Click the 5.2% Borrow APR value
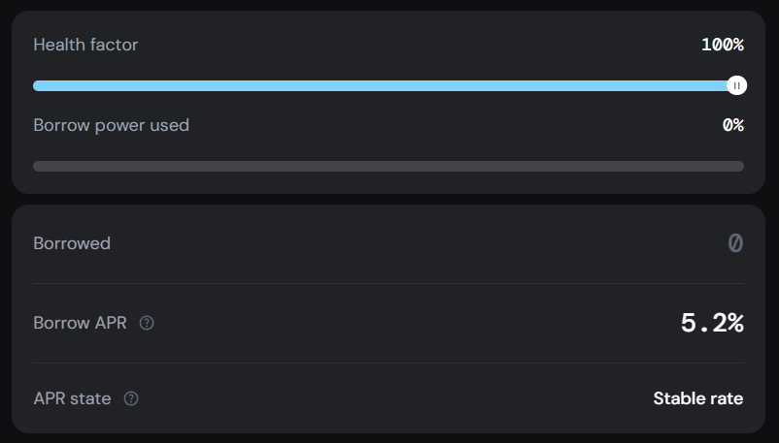 (712, 323)
